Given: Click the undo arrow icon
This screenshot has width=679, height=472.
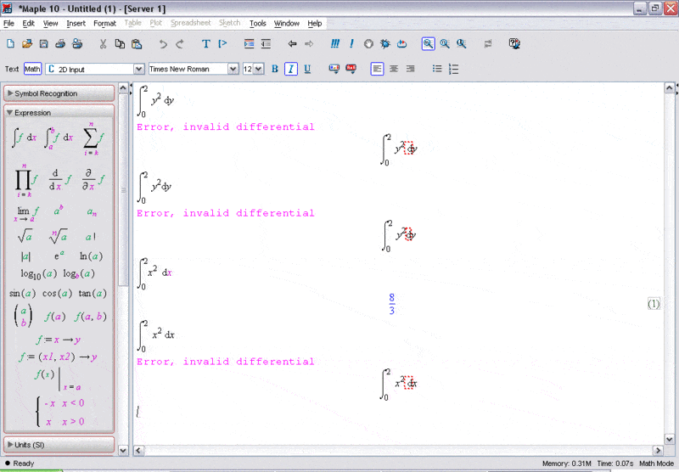Looking at the screenshot, I should (161, 43).
